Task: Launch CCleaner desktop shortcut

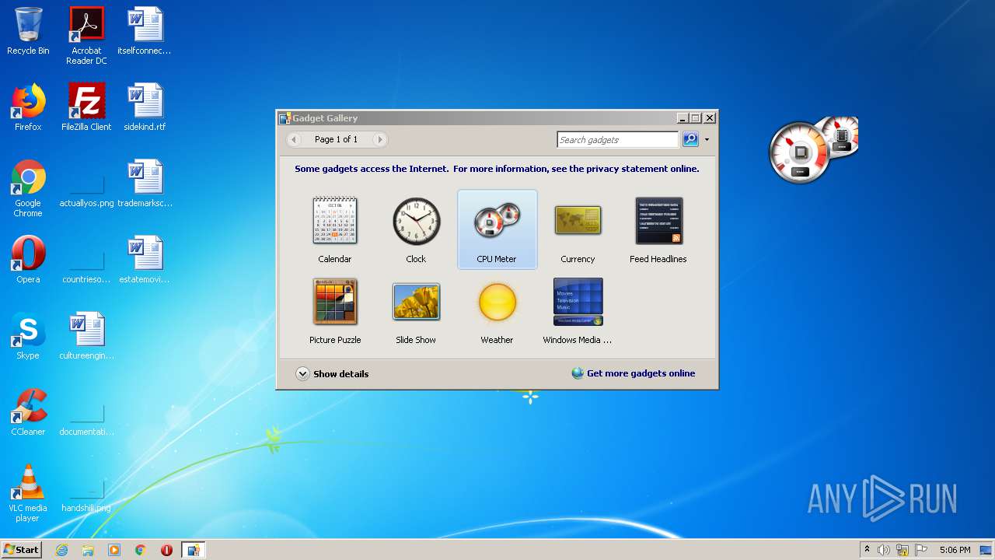Action: click(x=28, y=412)
